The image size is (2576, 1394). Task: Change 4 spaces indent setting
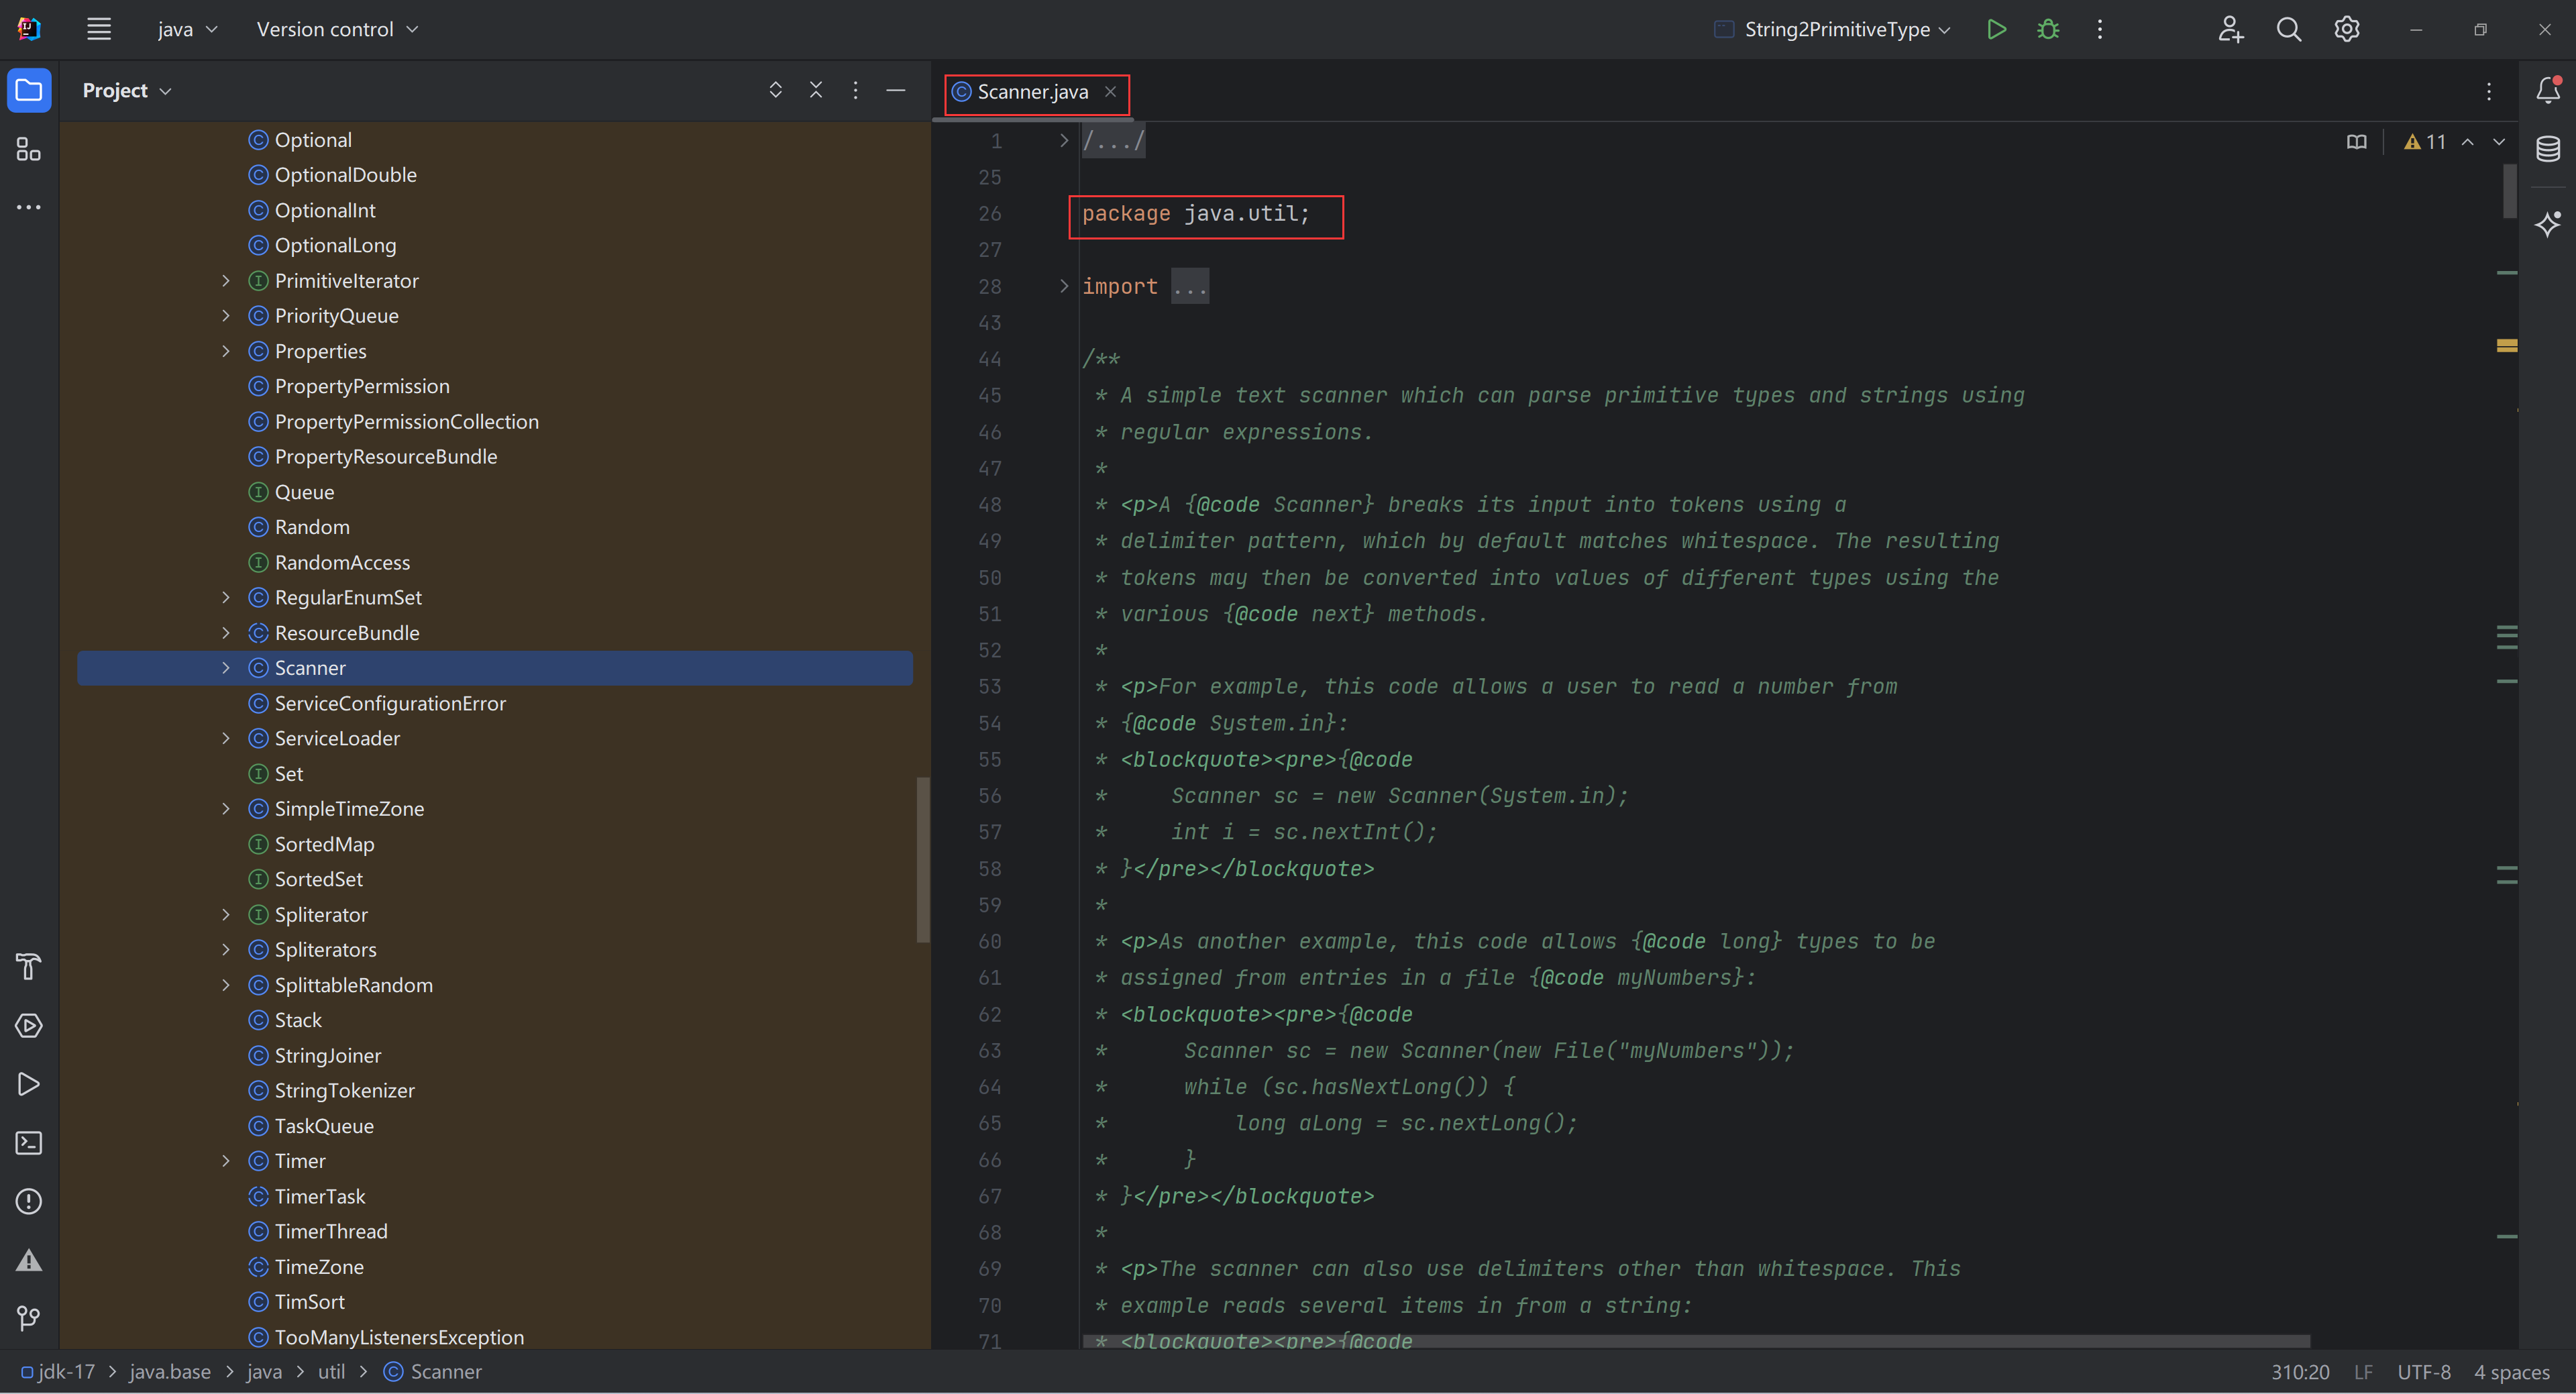[x=2511, y=1372]
